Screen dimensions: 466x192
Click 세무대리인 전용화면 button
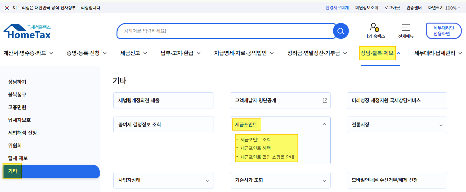pos(444,31)
